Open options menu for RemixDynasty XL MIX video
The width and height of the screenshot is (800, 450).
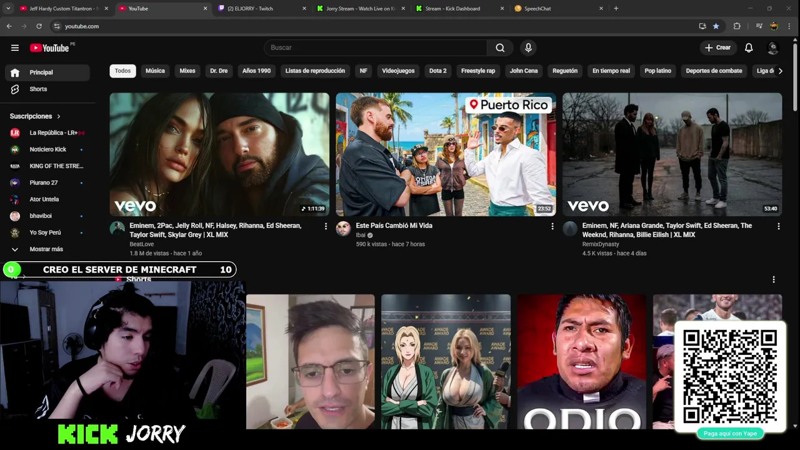pos(778,226)
